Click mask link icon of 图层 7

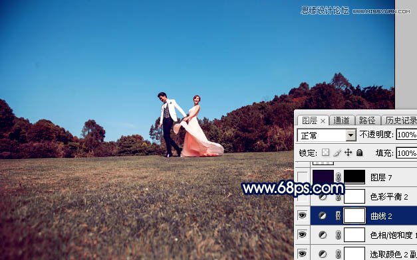pyautogui.click(x=338, y=177)
